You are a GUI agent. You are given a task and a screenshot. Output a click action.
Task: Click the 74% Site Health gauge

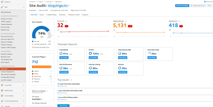coord(42,32)
